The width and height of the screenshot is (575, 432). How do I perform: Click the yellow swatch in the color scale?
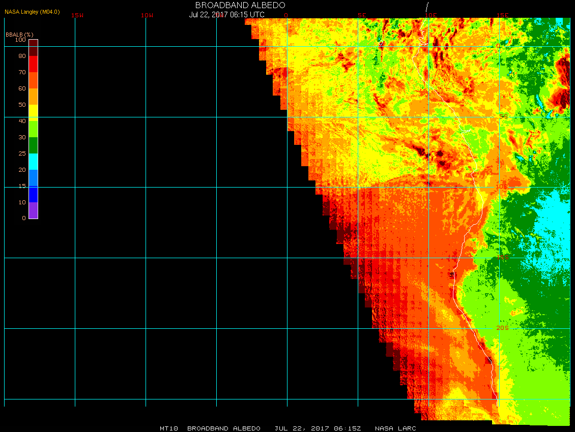pos(33,112)
